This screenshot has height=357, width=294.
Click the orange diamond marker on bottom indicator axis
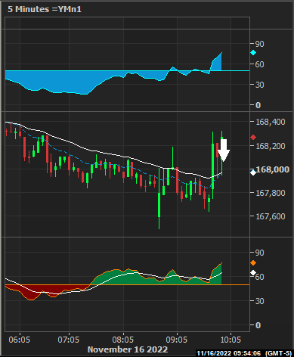pos(253,263)
